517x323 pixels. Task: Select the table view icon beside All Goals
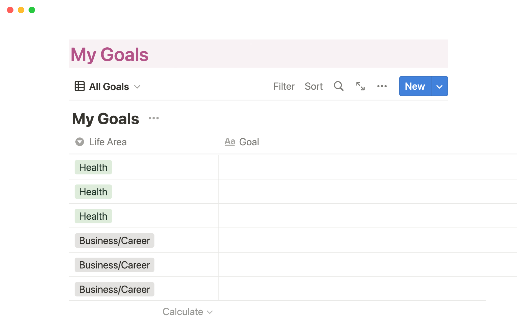[x=79, y=86]
